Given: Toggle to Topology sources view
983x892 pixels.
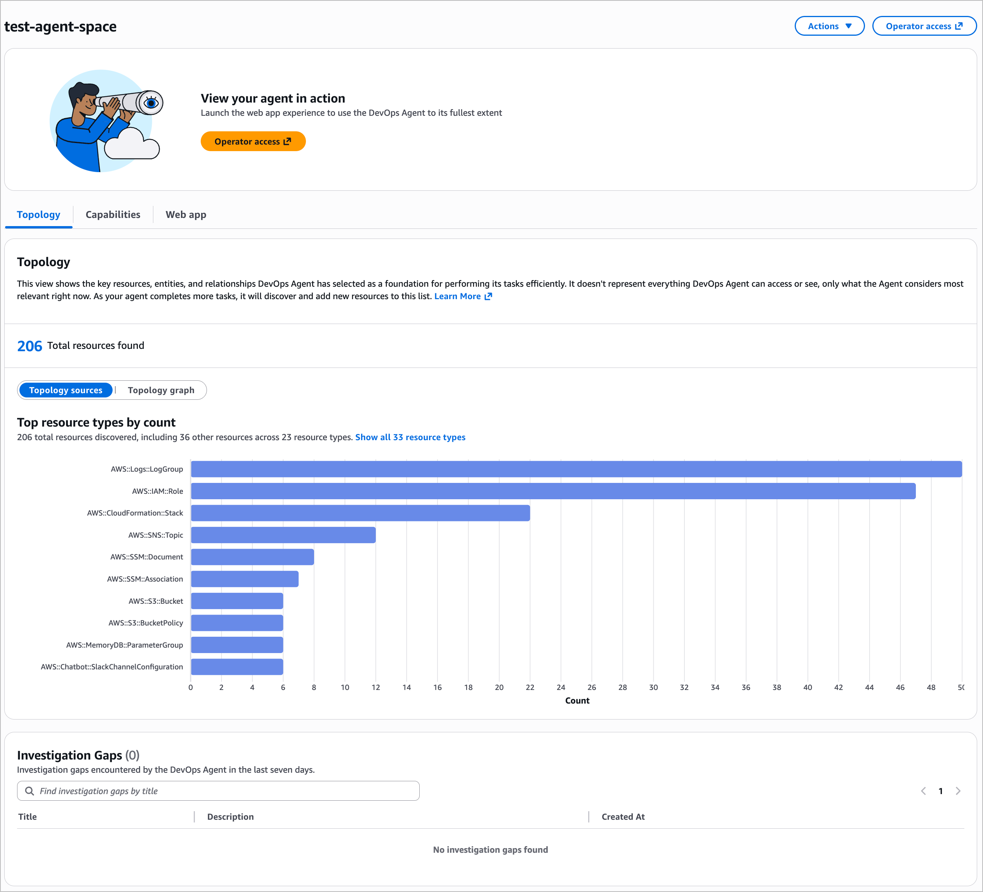Looking at the screenshot, I should coord(66,390).
